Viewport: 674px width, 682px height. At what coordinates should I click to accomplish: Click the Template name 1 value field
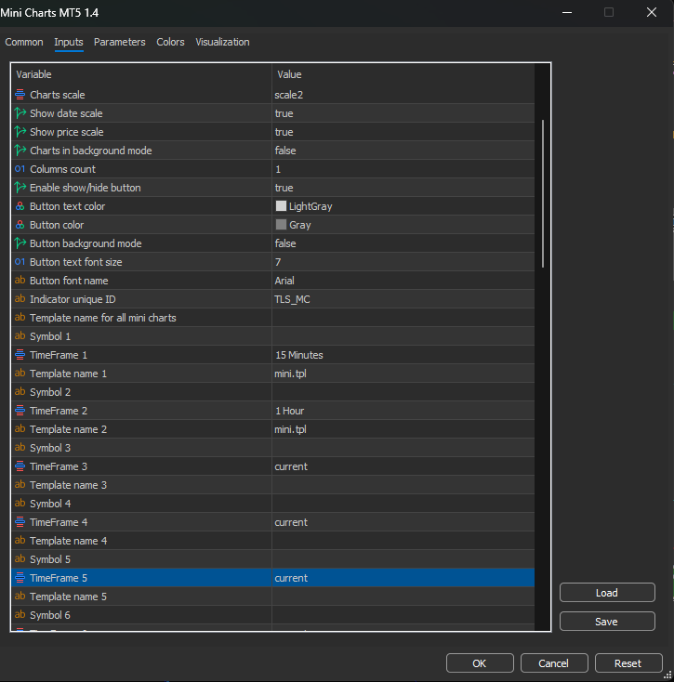402,374
